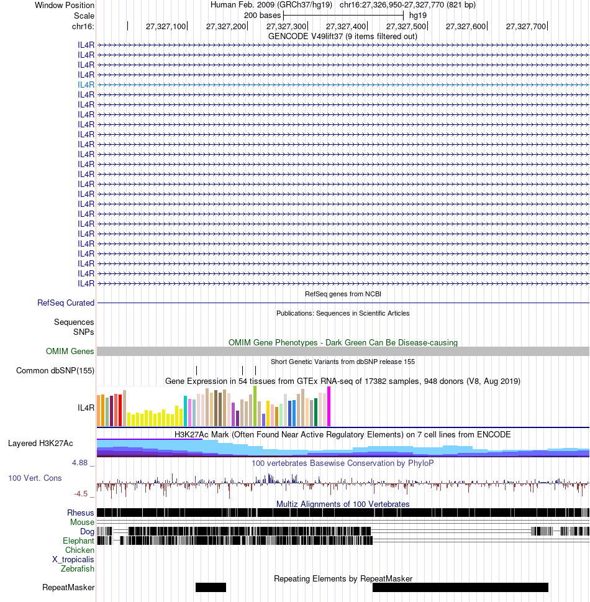The width and height of the screenshot is (590, 602).
Task: Click the Rhesus alignment block row
Action: [x=343, y=513]
